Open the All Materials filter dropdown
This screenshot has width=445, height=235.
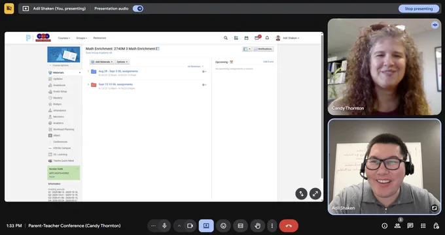click(195, 67)
